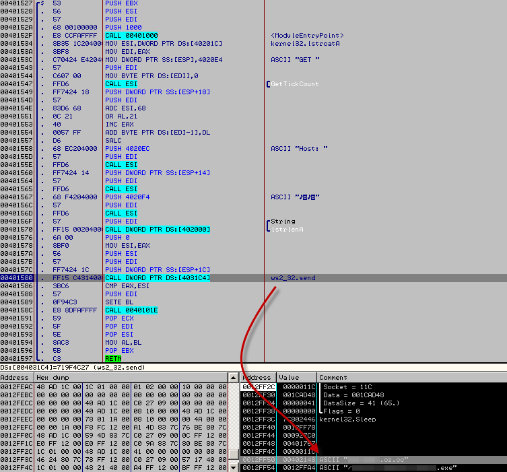Click the stack pane Value header
507x472 pixels.
pos(296,378)
